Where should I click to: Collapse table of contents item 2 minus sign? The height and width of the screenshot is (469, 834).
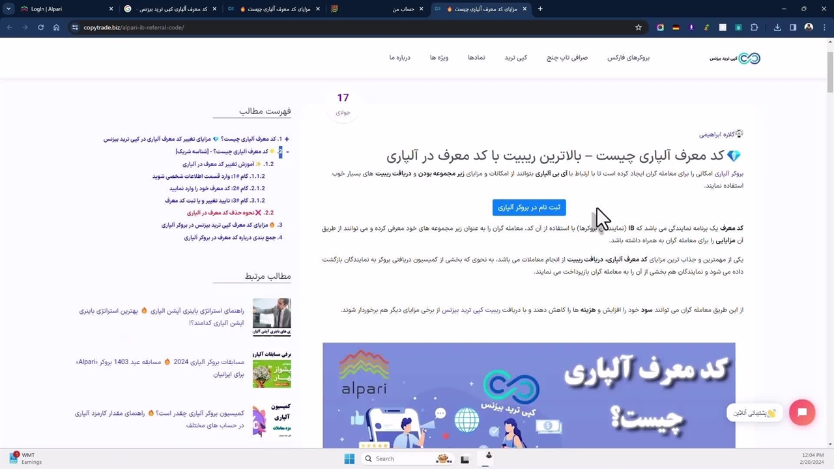(x=287, y=152)
